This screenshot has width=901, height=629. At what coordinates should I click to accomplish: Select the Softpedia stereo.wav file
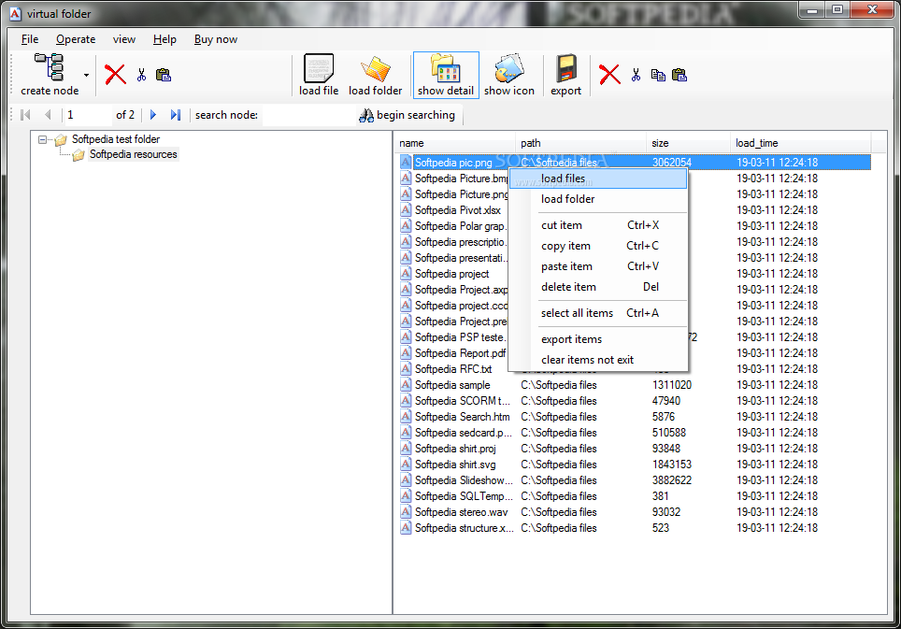pos(461,512)
